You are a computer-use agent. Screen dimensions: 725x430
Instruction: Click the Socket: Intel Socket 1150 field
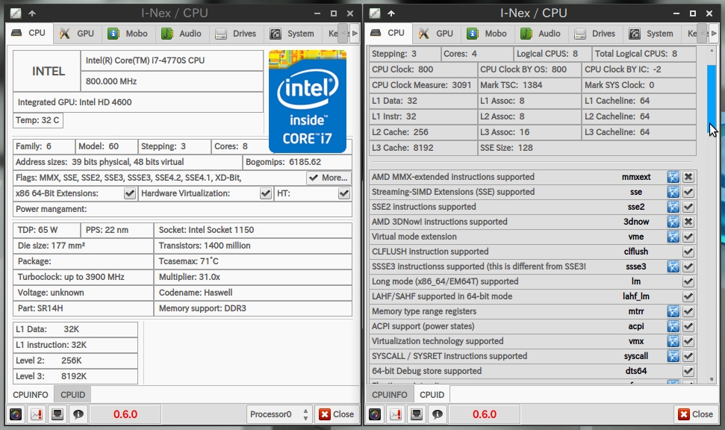pos(253,230)
